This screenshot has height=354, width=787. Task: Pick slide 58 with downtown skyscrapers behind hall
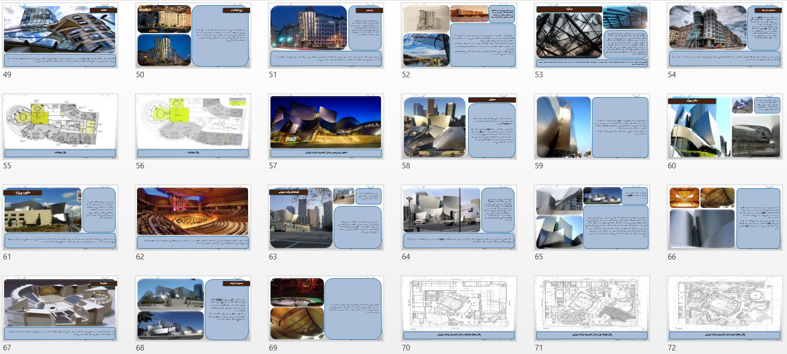tap(459, 127)
